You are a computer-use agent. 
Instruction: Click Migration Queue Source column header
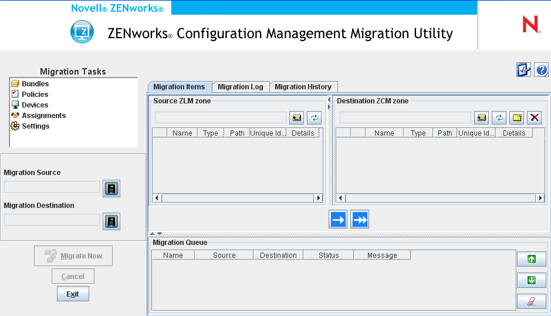tap(224, 255)
